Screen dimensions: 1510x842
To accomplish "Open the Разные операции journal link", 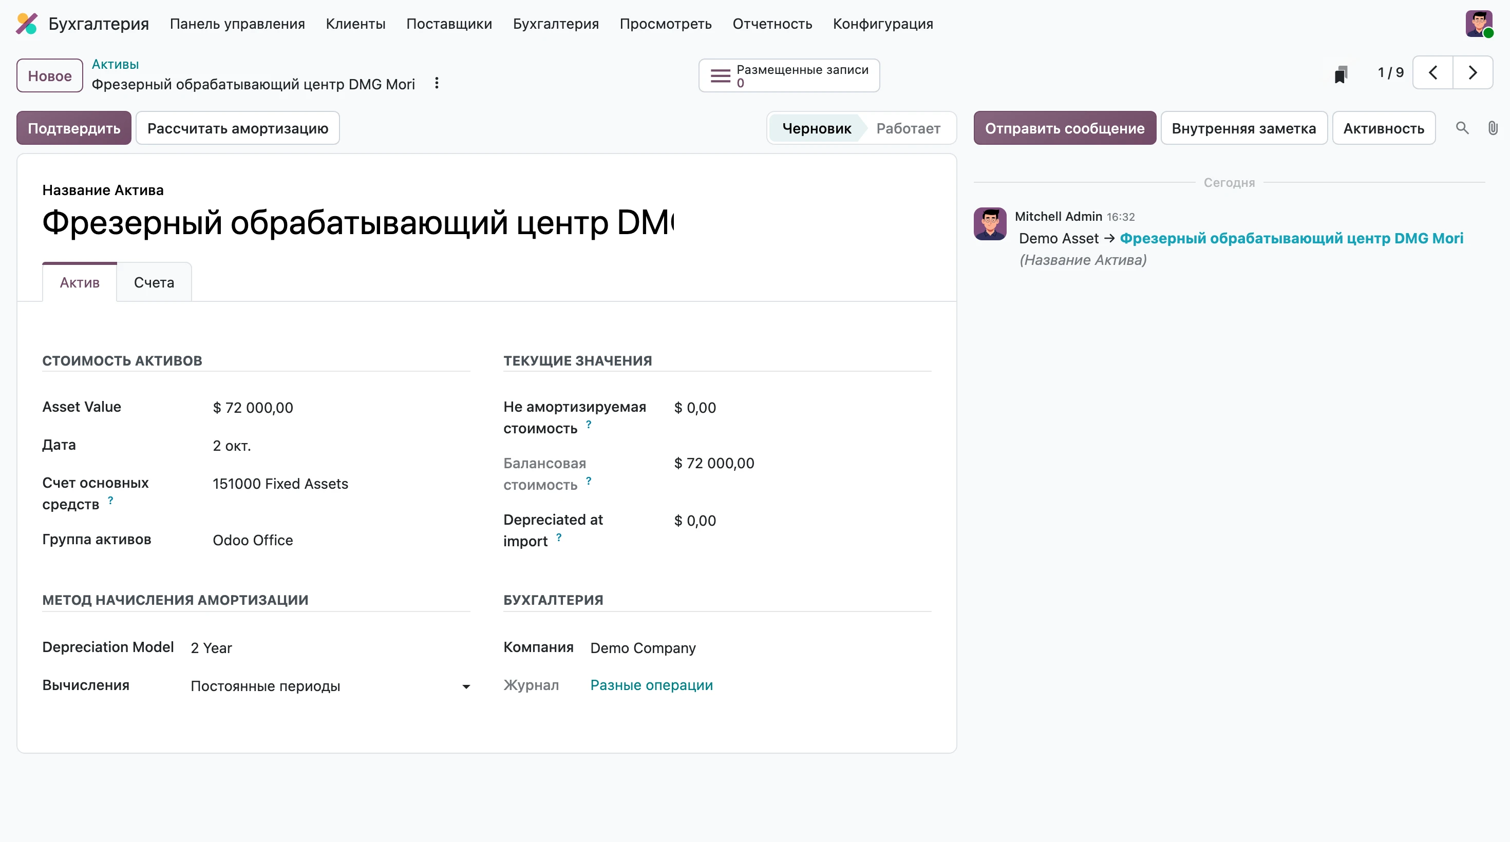I will (651, 685).
